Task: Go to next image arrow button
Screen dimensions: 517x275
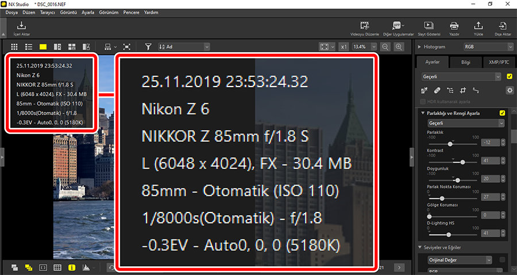Action: click(399, 268)
